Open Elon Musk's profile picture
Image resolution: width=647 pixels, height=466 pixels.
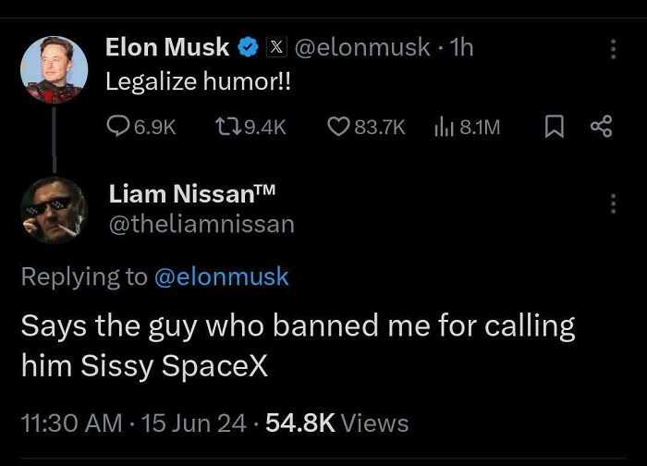coord(54,70)
